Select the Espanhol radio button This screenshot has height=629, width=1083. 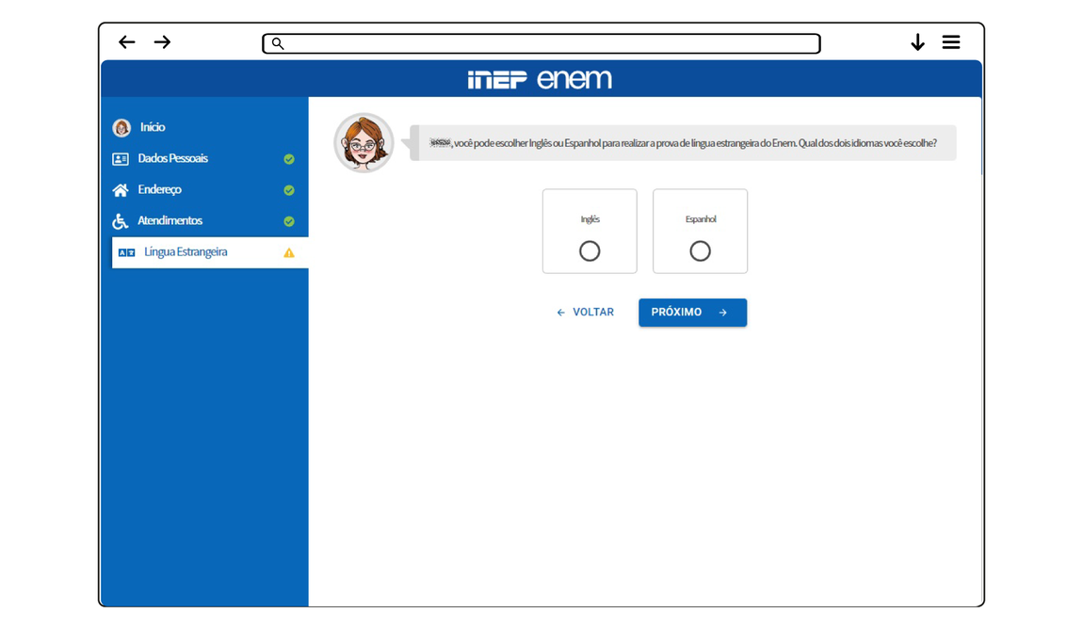(x=700, y=251)
